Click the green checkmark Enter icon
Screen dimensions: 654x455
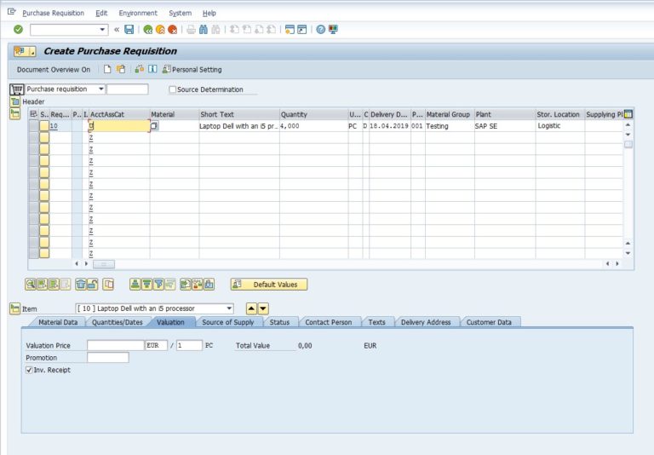(18, 29)
